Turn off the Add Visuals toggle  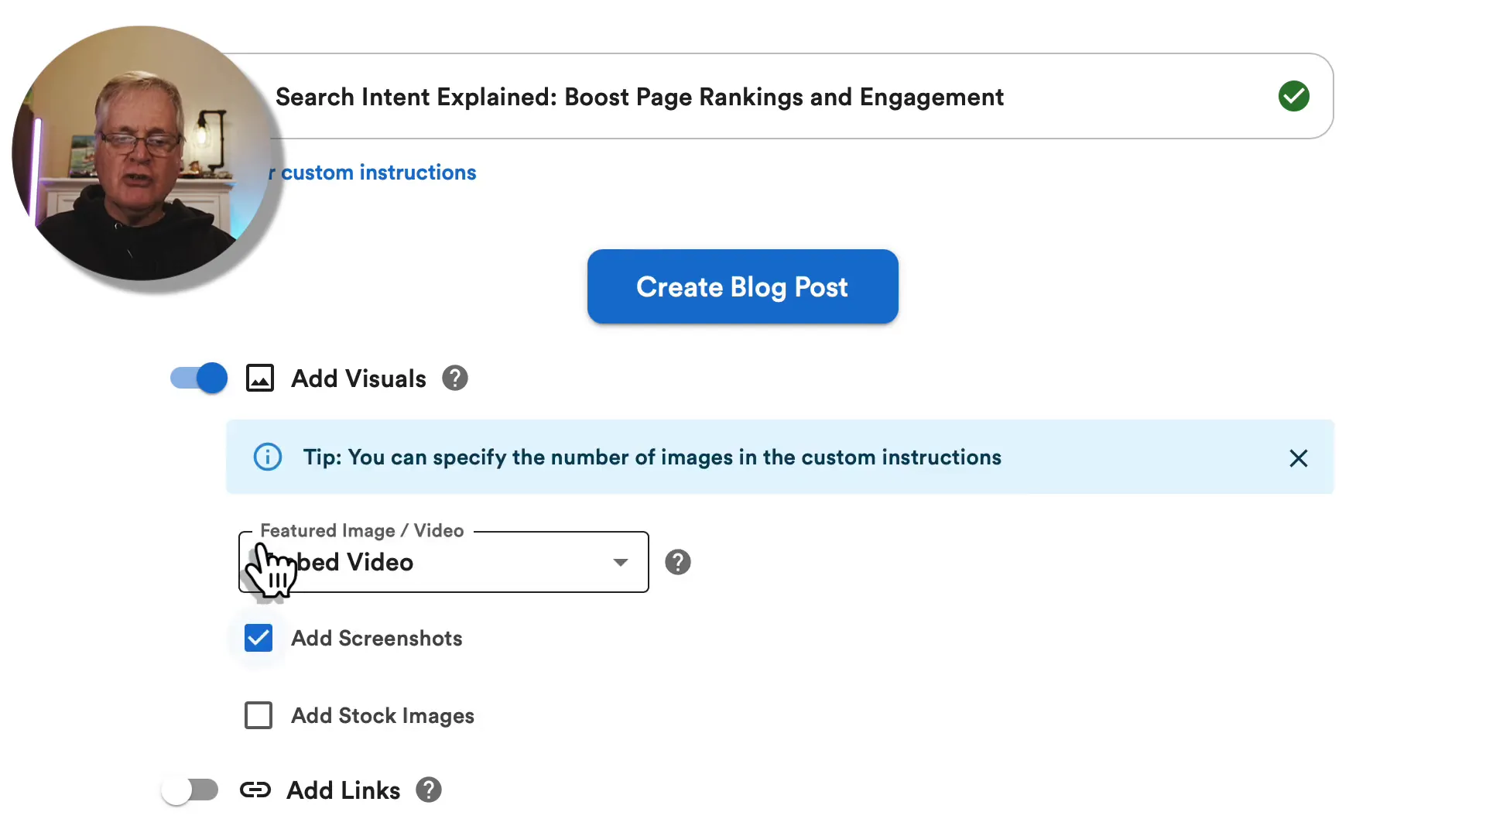pos(199,378)
